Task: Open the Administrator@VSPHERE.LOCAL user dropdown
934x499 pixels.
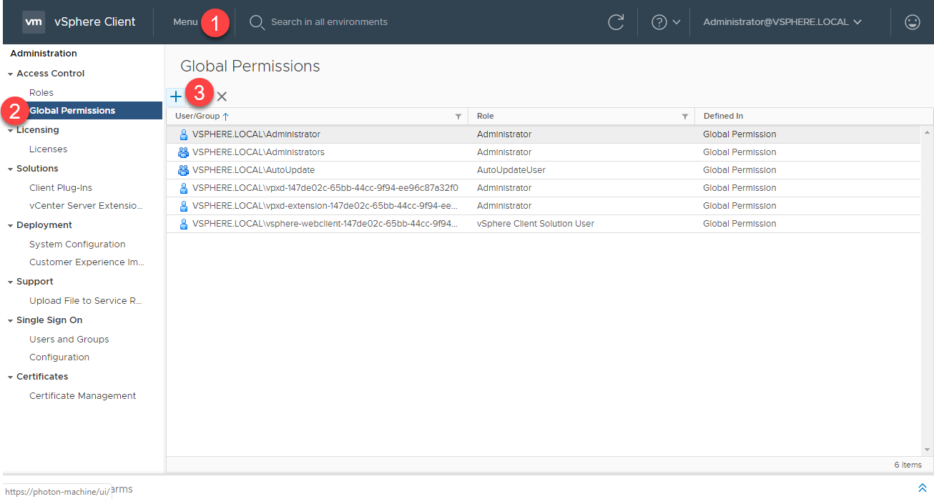Action: (x=782, y=22)
